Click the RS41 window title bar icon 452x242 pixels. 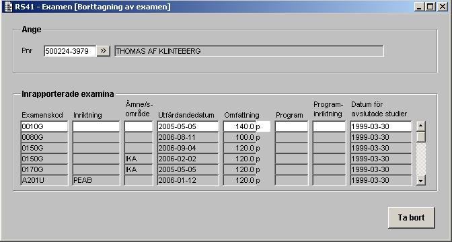(9, 6)
